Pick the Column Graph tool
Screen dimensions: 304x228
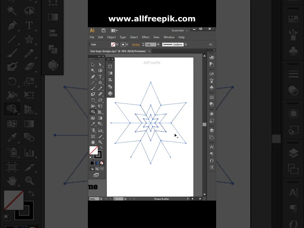pos(100,130)
